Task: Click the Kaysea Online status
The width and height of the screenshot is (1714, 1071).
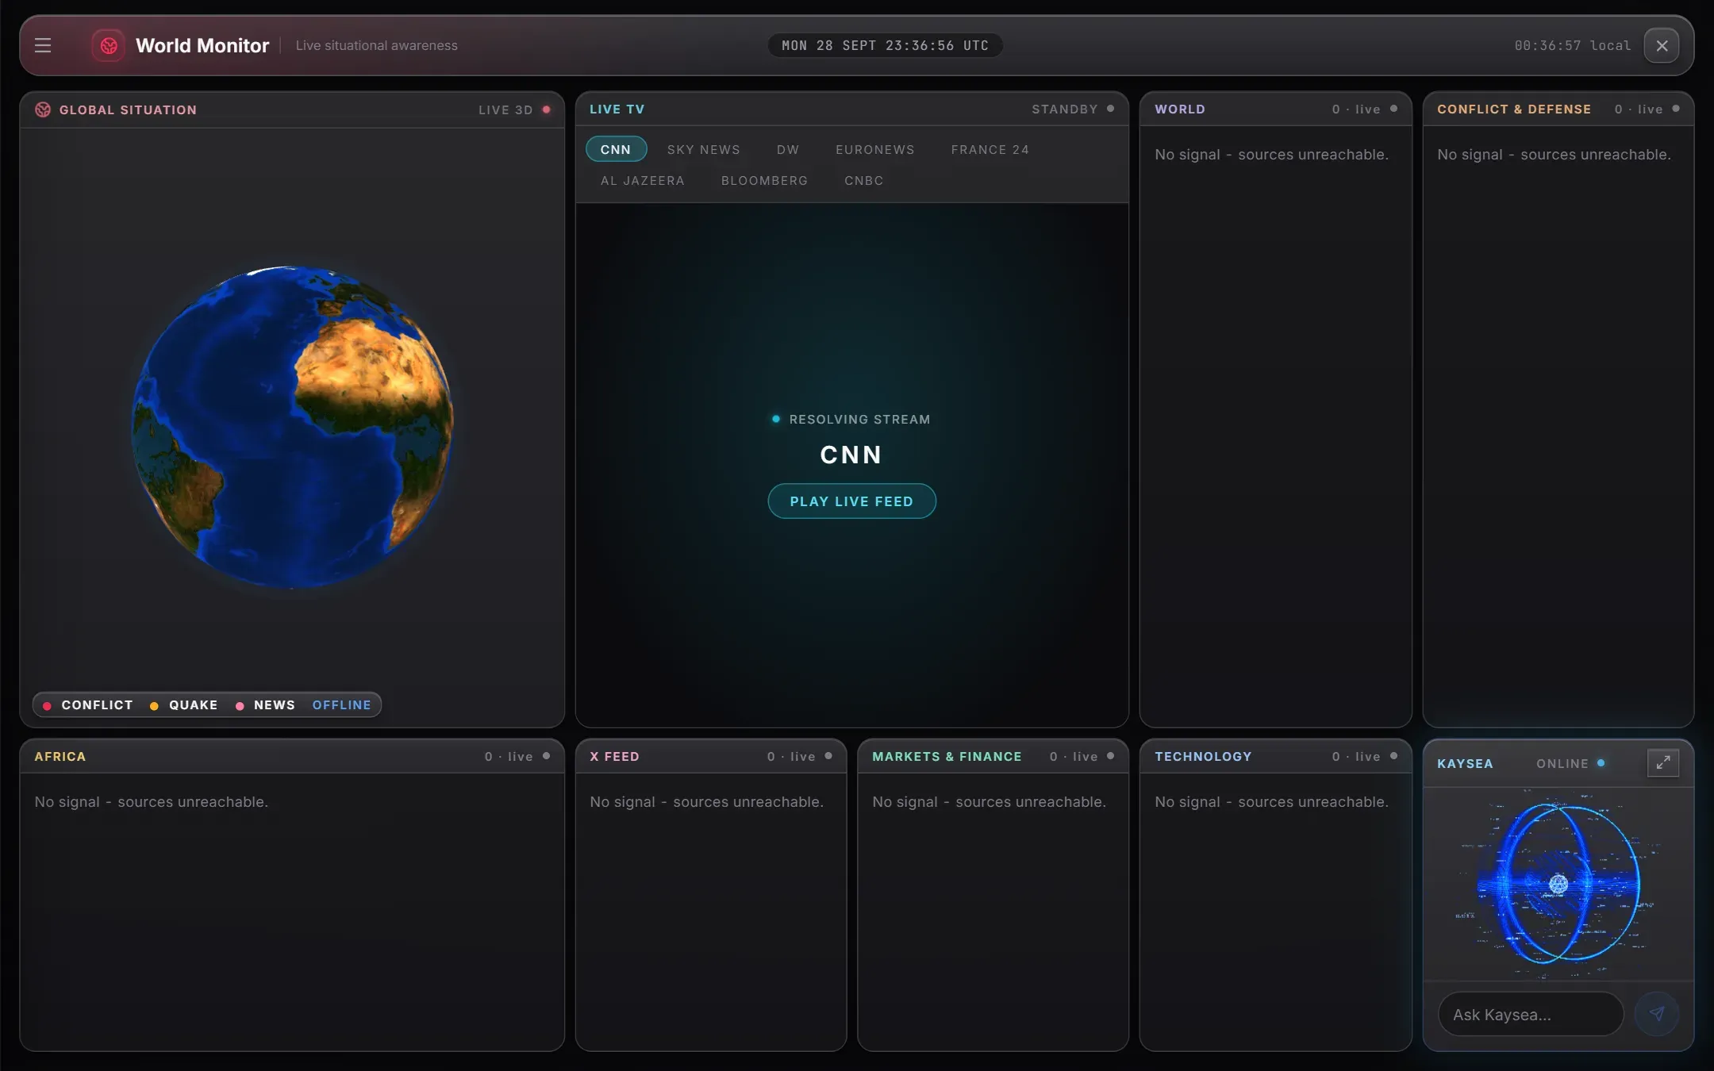Action: [1570, 763]
